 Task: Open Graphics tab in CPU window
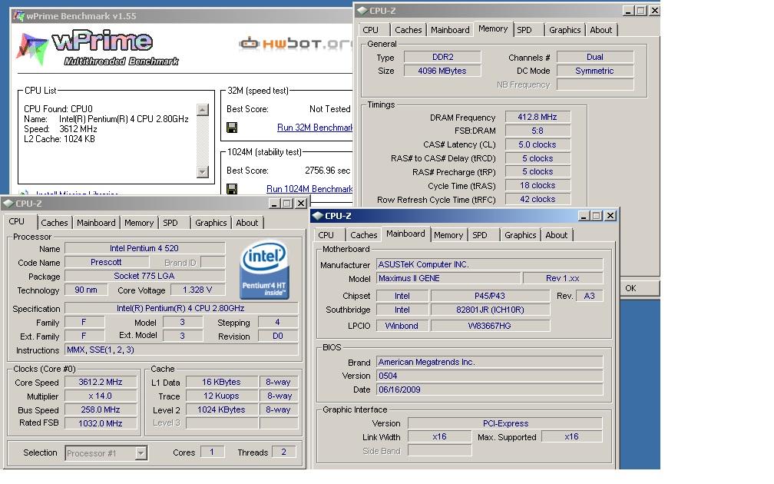point(210,223)
